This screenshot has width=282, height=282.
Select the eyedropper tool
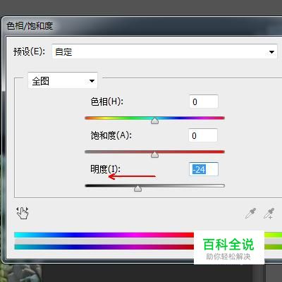[250, 213]
